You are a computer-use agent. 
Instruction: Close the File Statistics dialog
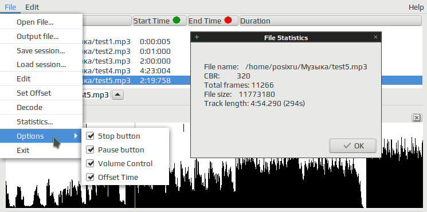(x=375, y=37)
